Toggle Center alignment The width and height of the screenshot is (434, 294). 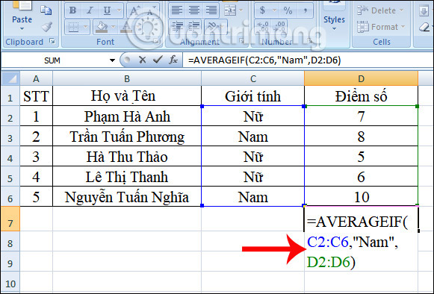193,10
